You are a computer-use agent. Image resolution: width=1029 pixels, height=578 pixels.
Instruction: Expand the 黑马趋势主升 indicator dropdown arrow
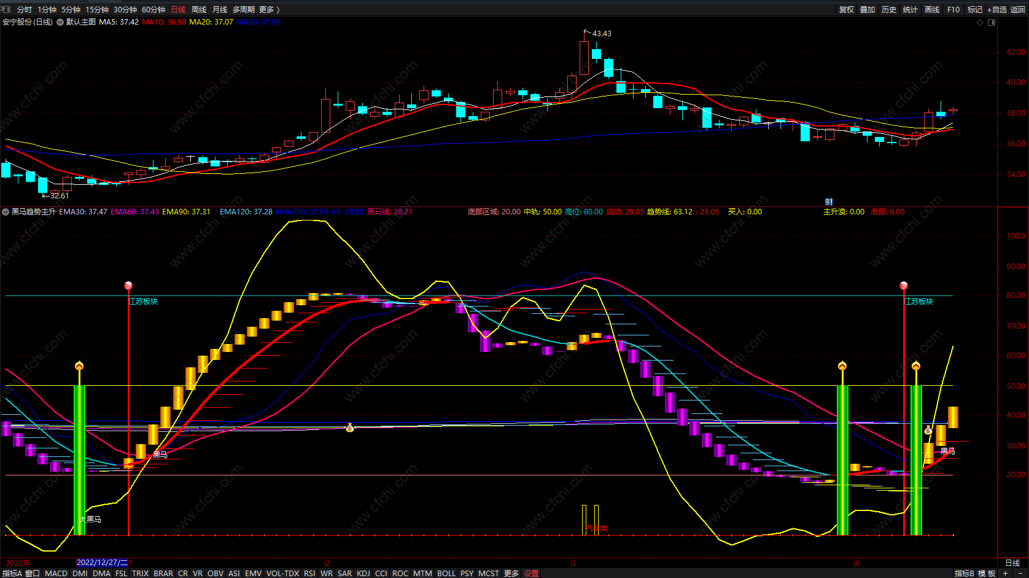(6, 212)
